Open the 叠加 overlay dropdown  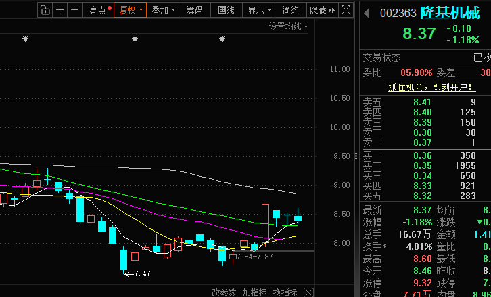tap(163, 10)
